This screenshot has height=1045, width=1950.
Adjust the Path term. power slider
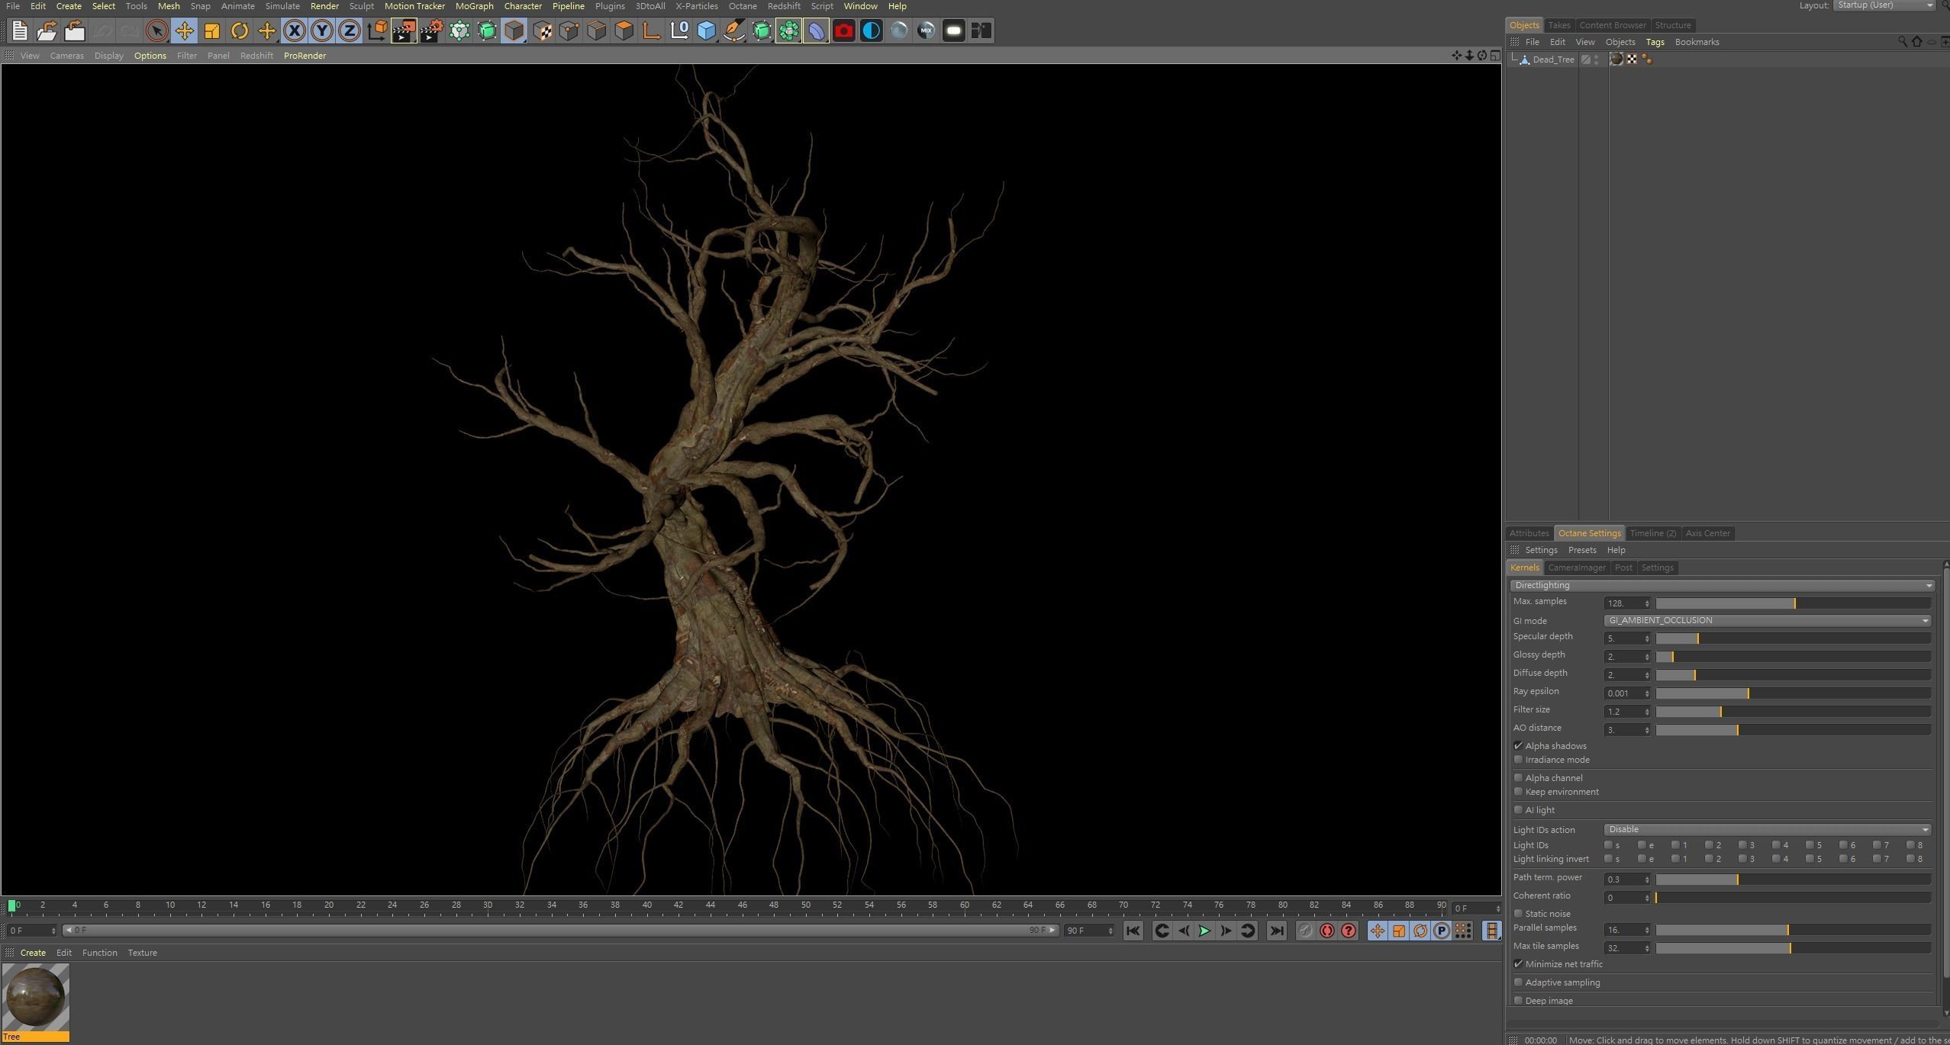click(x=1793, y=879)
